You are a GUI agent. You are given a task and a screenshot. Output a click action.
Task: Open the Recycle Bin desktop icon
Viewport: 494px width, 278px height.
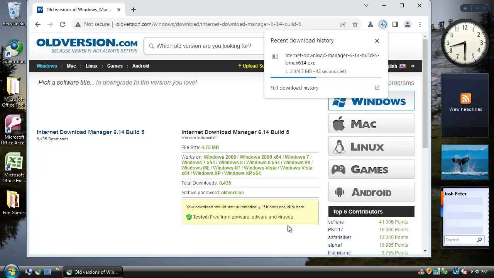(14, 14)
